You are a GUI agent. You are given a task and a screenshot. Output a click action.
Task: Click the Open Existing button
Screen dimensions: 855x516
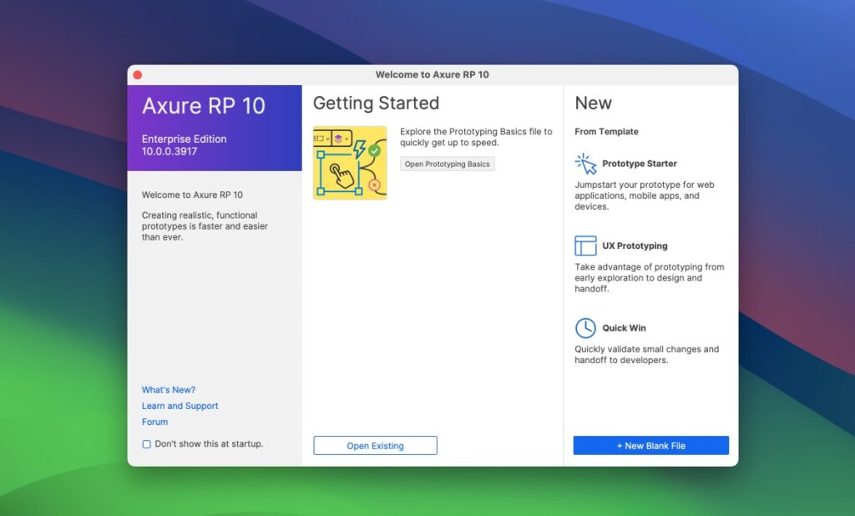374,445
